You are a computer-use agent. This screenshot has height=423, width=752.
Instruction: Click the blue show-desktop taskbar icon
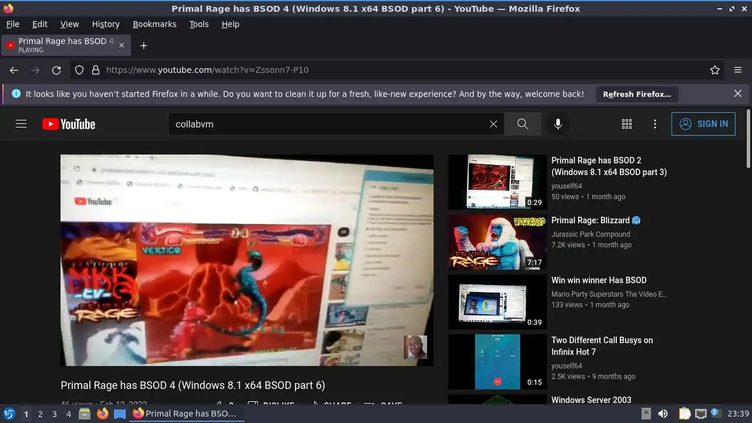click(x=120, y=414)
